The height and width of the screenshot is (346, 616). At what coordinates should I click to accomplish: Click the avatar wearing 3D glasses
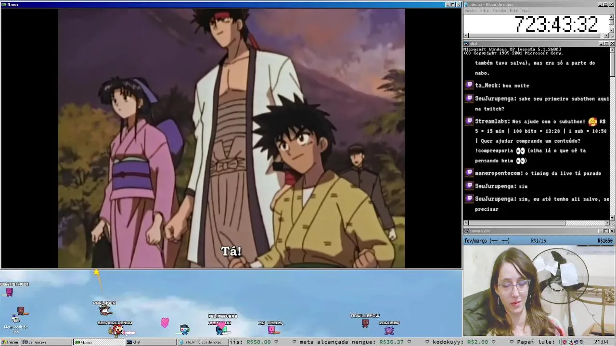click(x=184, y=329)
